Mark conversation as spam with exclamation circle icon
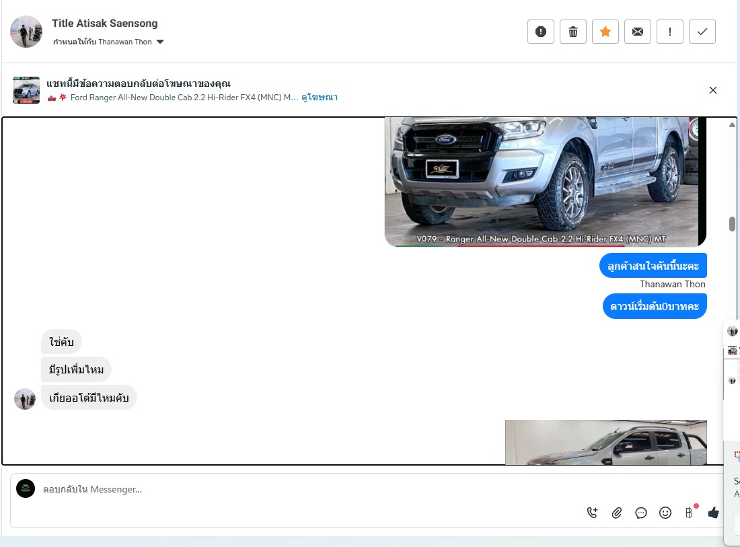The image size is (740, 547). tap(540, 32)
